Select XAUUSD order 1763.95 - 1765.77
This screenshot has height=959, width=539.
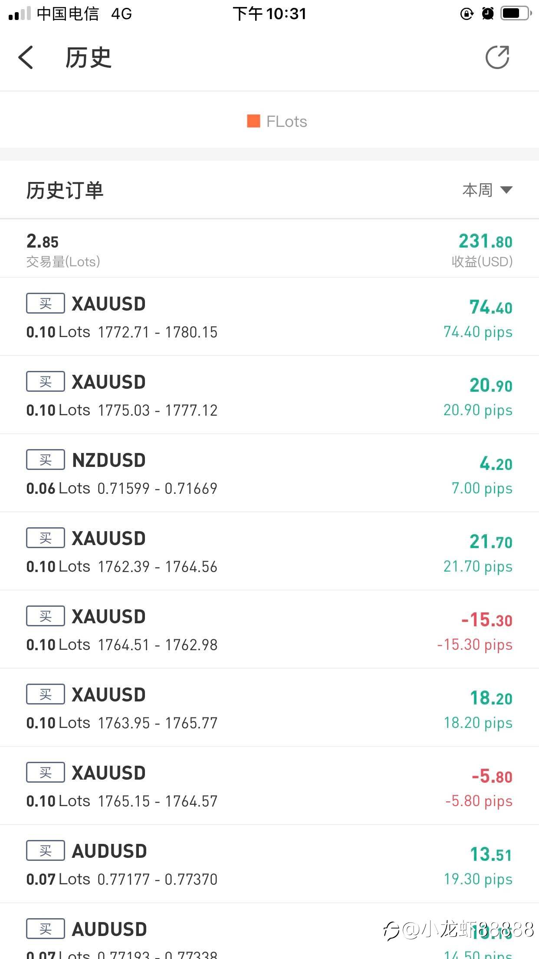[x=269, y=708]
